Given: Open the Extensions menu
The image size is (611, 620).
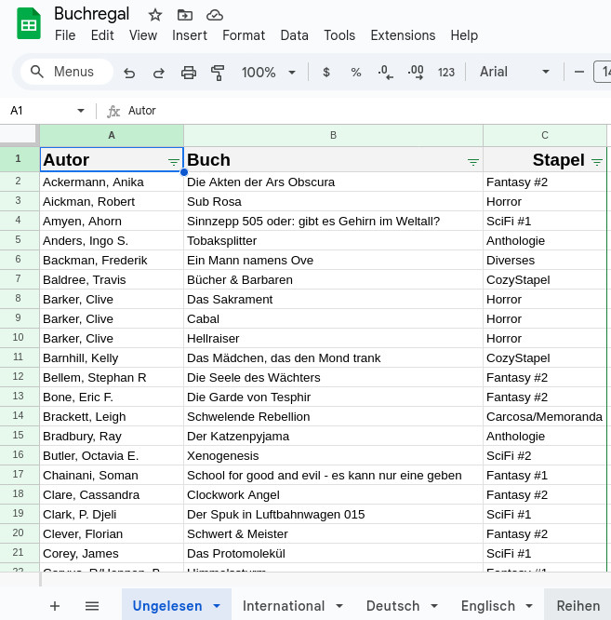Looking at the screenshot, I should tap(403, 35).
